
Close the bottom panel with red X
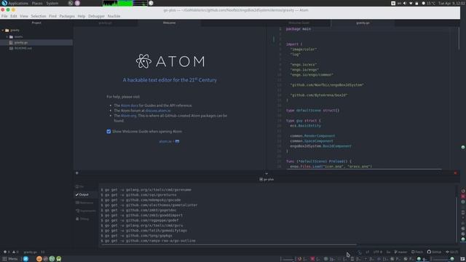(x=455, y=173)
